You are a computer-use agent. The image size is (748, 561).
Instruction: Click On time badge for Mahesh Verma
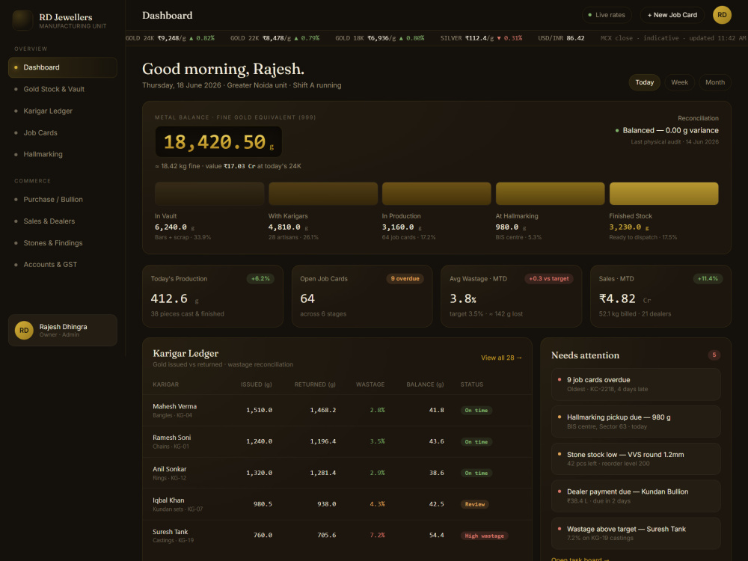tap(476, 410)
